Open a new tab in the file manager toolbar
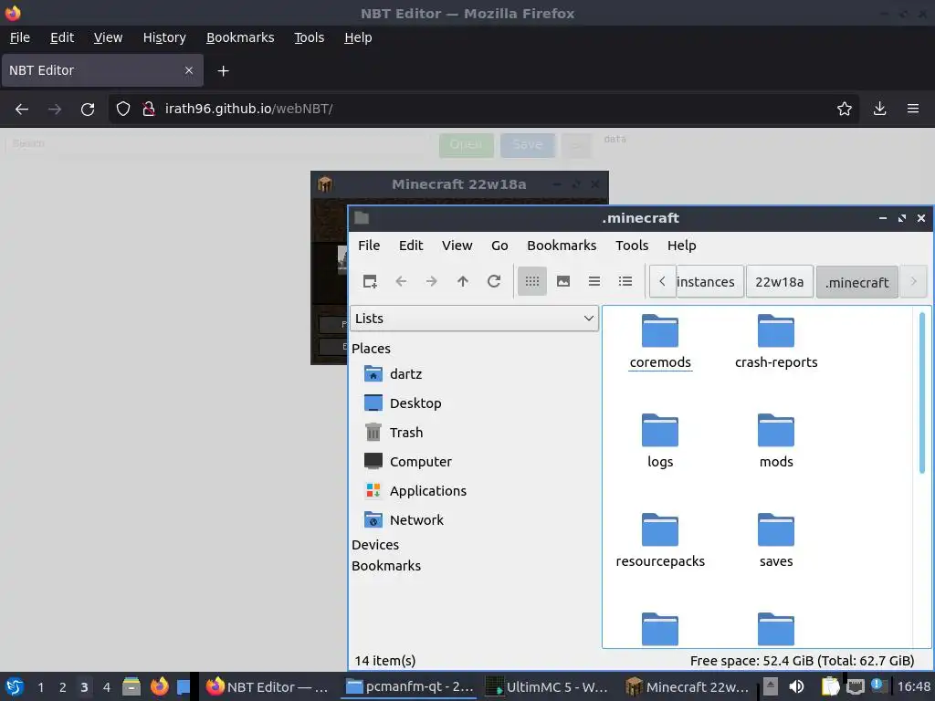935x701 pixels. (370, 281)
